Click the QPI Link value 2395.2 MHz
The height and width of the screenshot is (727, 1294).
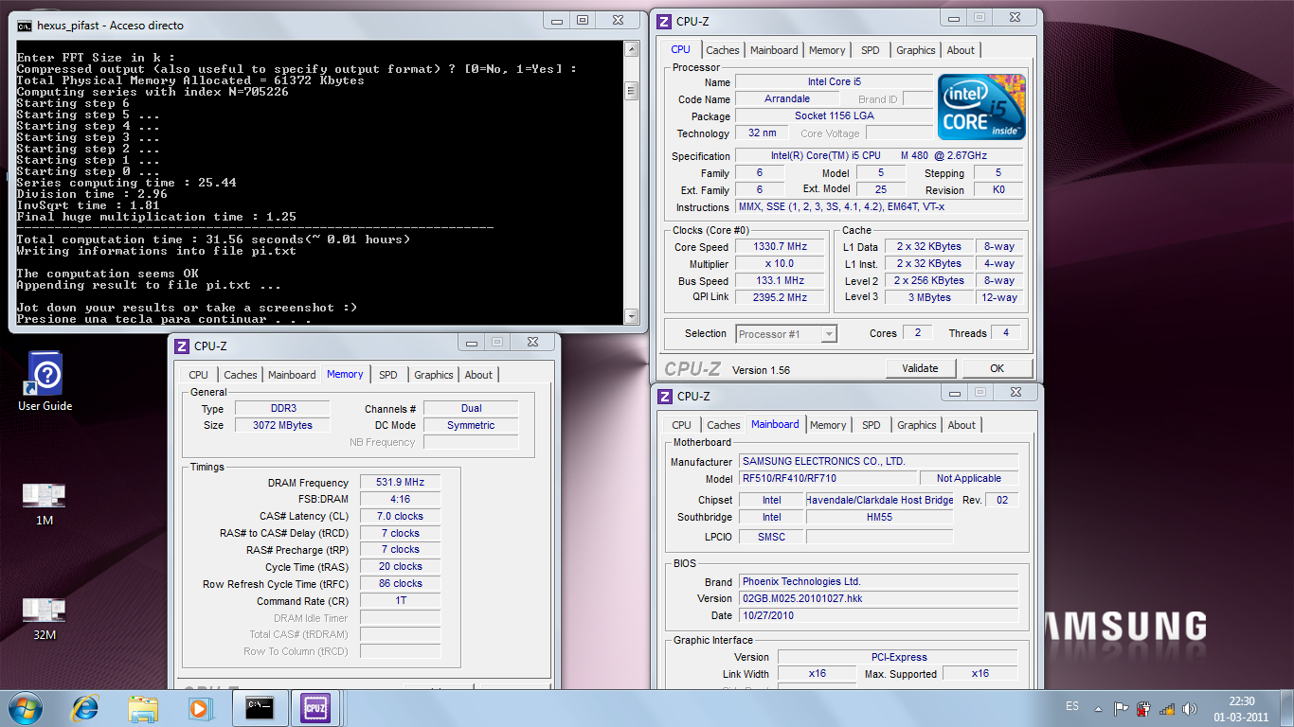click(782, 297)
